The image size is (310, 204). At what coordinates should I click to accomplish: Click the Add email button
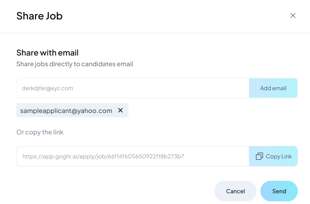tap(273, 88)
